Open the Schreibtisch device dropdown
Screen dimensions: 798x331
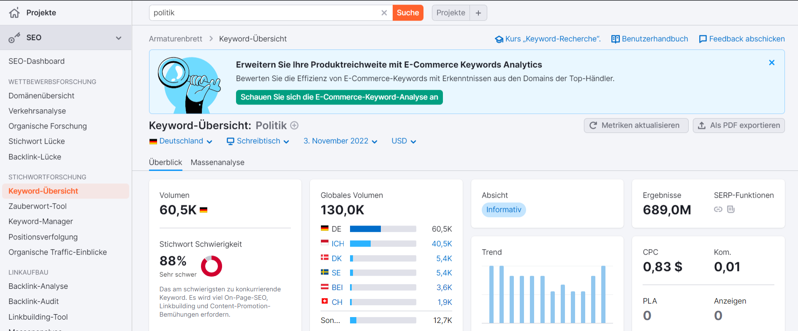coord(258,141)
